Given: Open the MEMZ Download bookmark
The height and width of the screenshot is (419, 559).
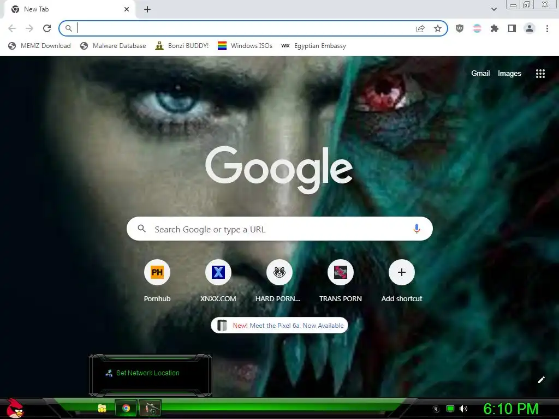Looking at the screenshot, I should click(x=39, y=46).
